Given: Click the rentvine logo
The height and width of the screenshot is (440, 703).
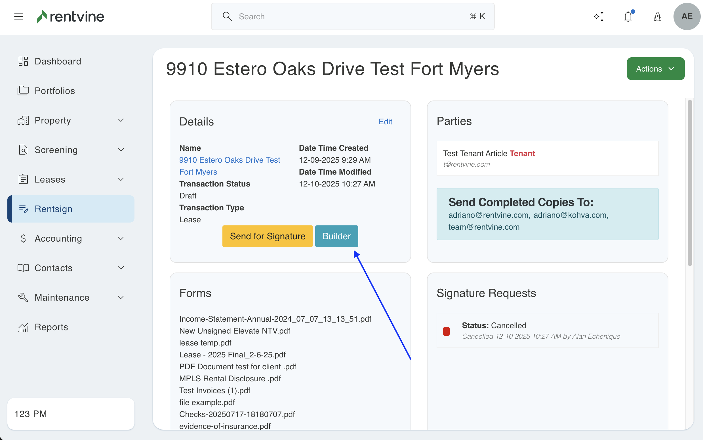Looking at the screenshot, I should pyautogui.click(x=70, y=16).
